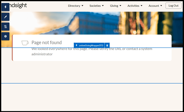Click the Hindsight logo

(x=18, y=6)
